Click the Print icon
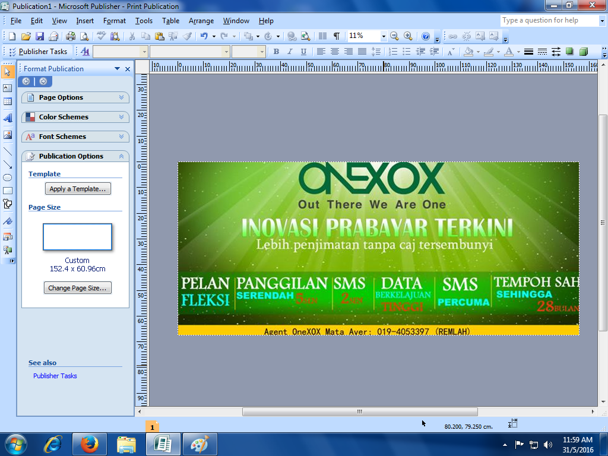 (70, 36)
